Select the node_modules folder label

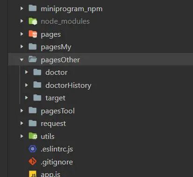pyautogui.click(x=65, y=21)
